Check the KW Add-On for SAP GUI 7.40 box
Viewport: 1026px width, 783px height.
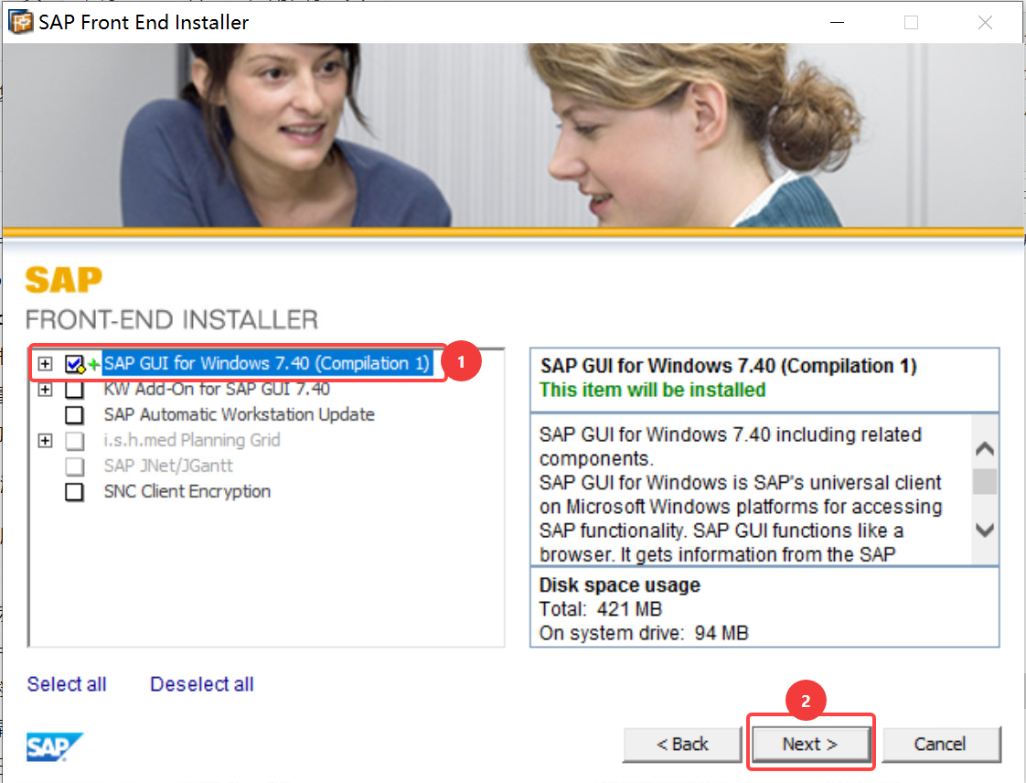coord(75,390)
